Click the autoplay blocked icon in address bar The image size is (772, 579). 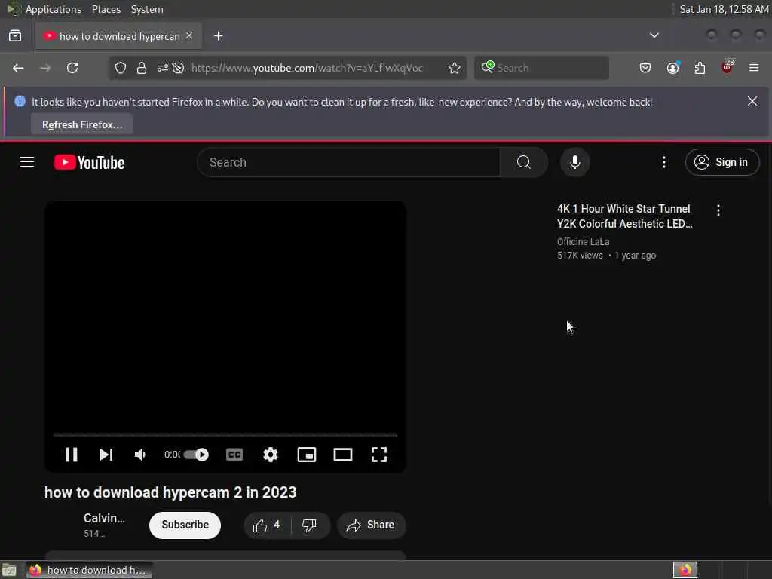tap(178, 68)
